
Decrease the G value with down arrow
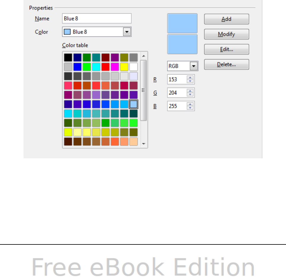190,94
